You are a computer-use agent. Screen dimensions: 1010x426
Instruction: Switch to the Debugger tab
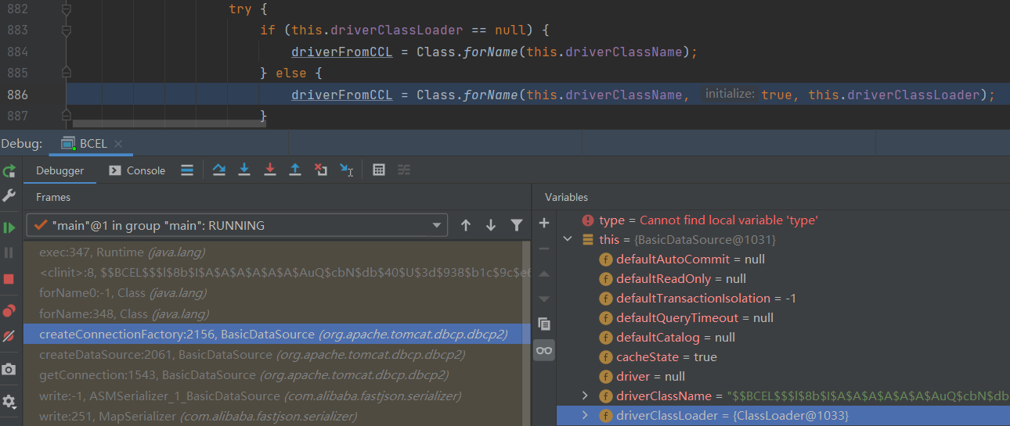click(60, 170)
